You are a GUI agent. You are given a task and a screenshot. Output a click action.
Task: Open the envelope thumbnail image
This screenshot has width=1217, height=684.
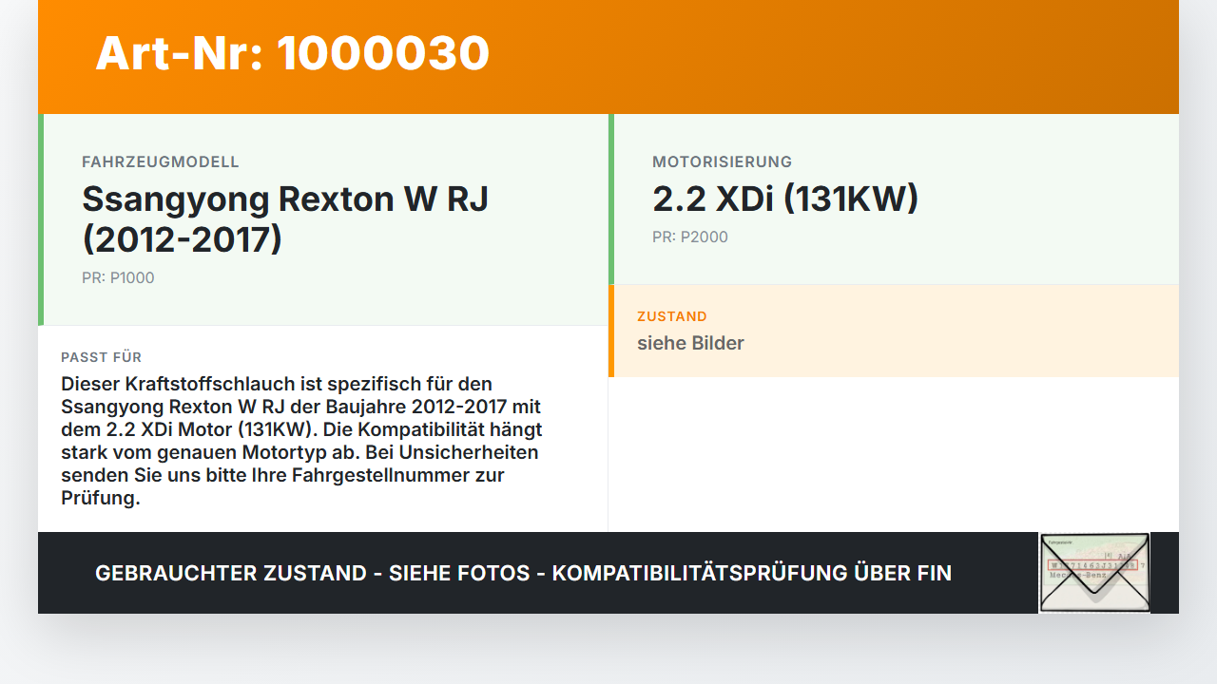[x=1094, y=573]
